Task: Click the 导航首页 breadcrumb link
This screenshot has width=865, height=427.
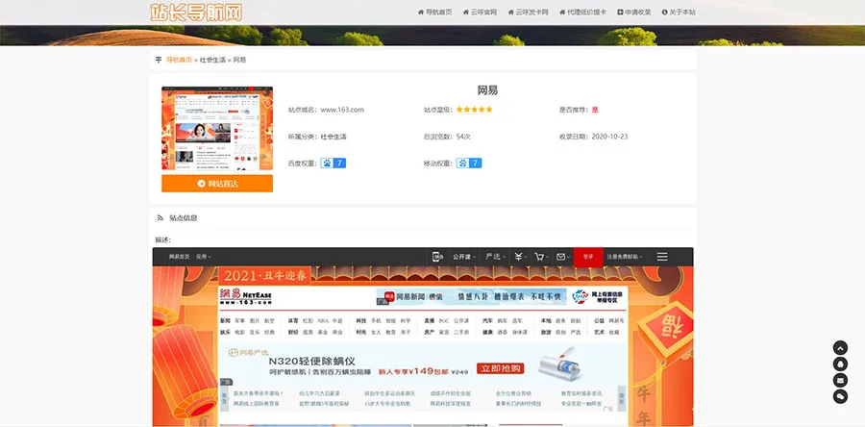Action: [x=179, y=60]
